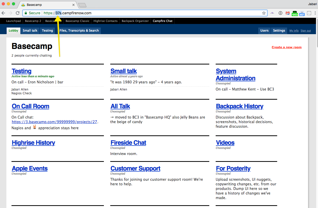The height and width of the screenshot is (208, 318).
Task: Close the Basecamp browser tab
Action: 74,5
